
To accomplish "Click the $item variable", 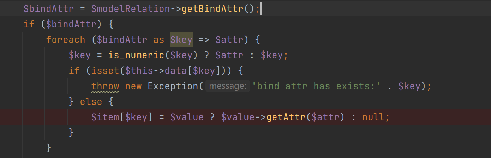I will click(105, 117).
